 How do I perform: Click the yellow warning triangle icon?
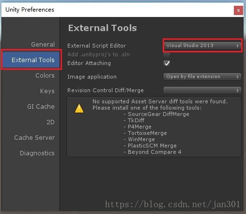point(79,108)
